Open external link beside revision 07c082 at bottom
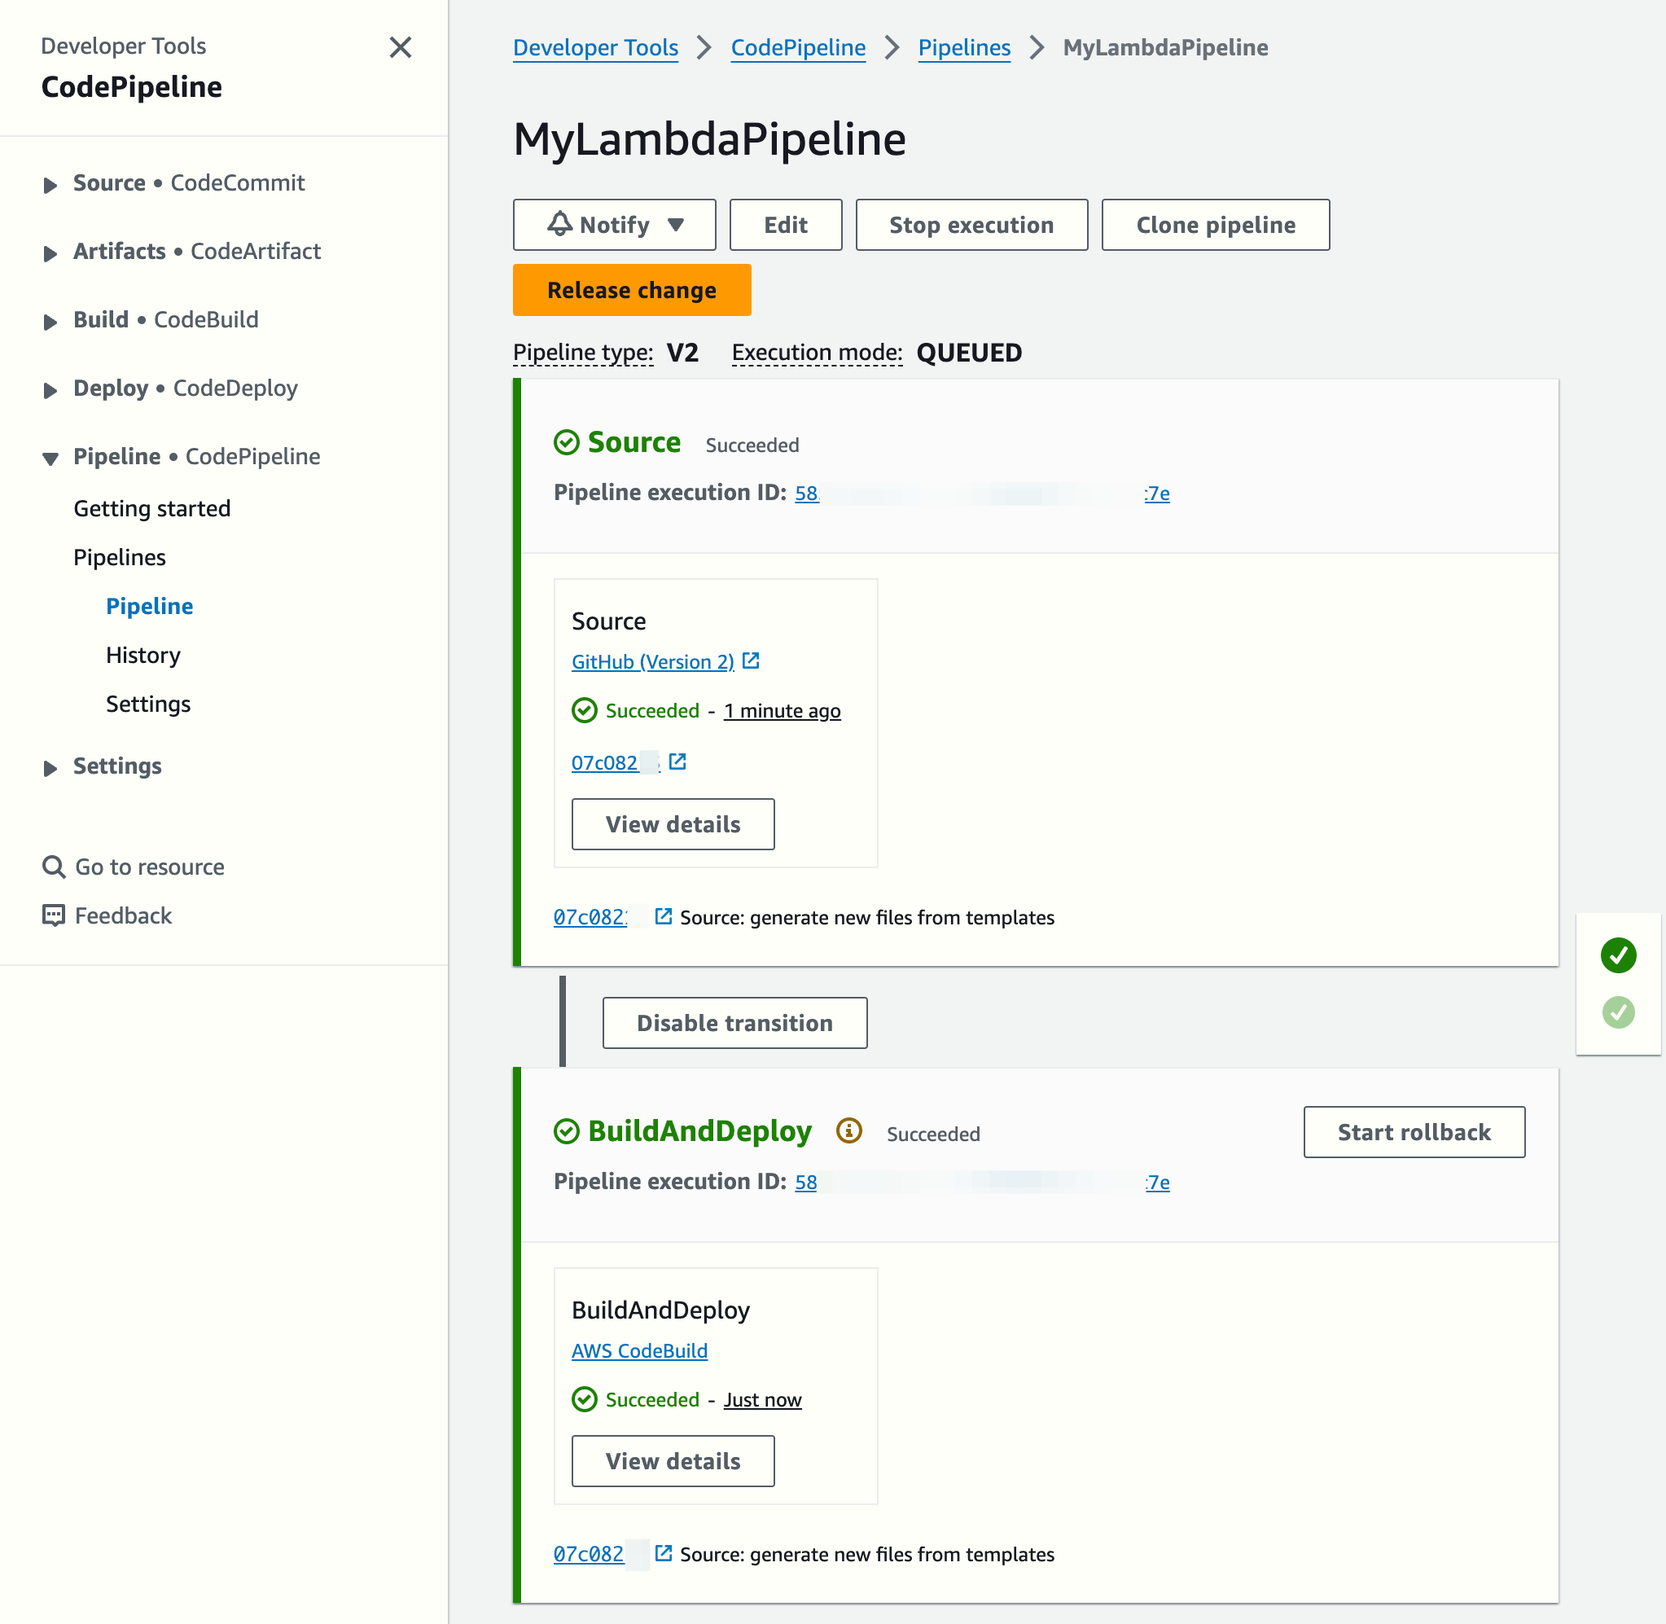The height and width of the screenshot is (1624, 1666). 664,1552
